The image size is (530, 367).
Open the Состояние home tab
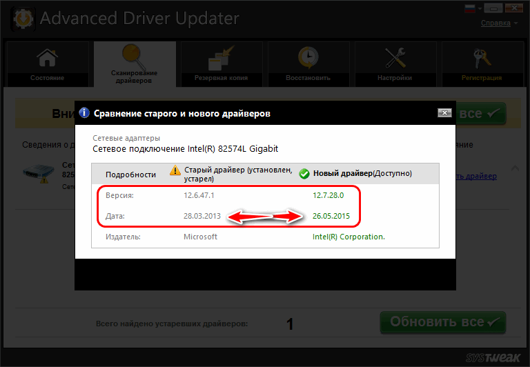[48, 64]
